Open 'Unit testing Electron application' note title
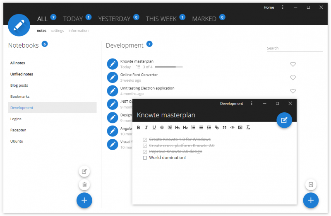Screen dimensions: 331x216 point(147,88)
